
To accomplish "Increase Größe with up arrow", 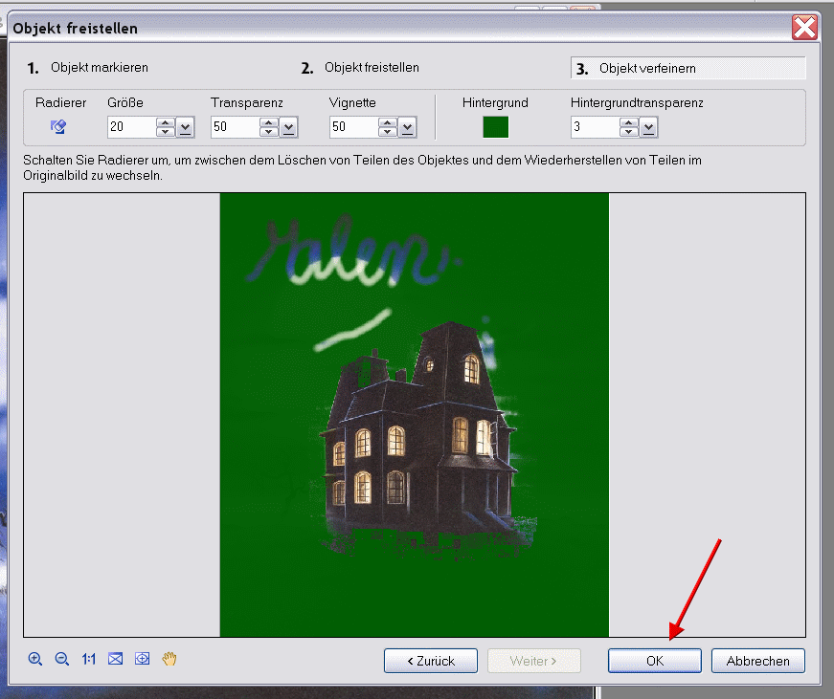I will tap(166, 122).
